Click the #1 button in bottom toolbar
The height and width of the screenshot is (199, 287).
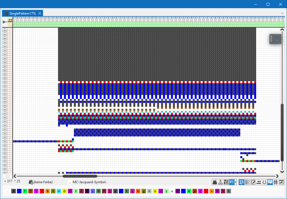click(x=231, y=182)
